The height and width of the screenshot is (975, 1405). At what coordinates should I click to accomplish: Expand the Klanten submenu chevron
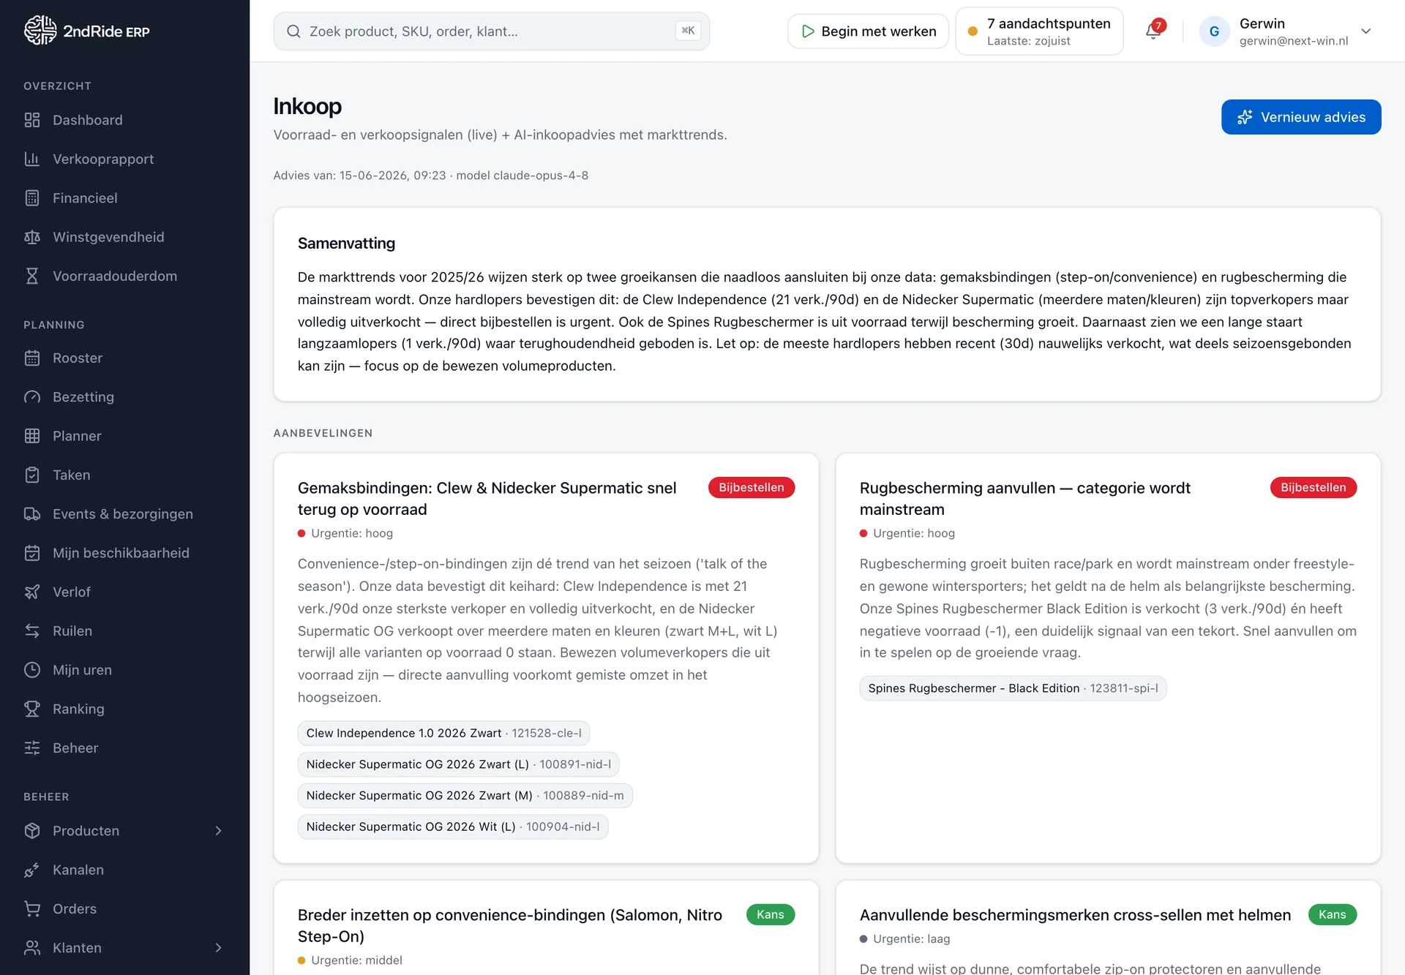[x=218, y=948]
